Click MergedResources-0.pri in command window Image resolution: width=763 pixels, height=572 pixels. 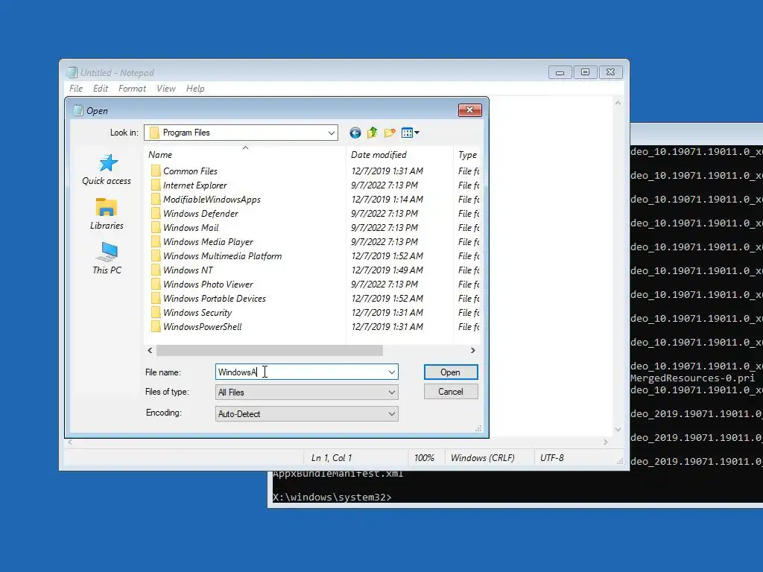click(692, 378)
